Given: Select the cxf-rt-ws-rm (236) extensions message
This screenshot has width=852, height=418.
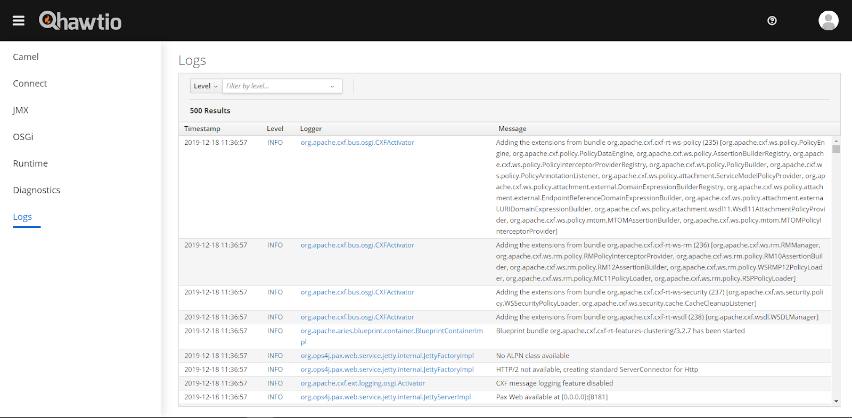Looking at the screenshot, I should 660,262.
